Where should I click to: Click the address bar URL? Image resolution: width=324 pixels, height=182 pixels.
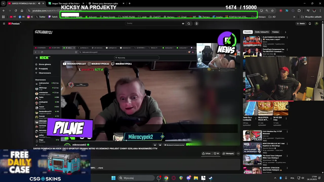[x=57, y=11]
